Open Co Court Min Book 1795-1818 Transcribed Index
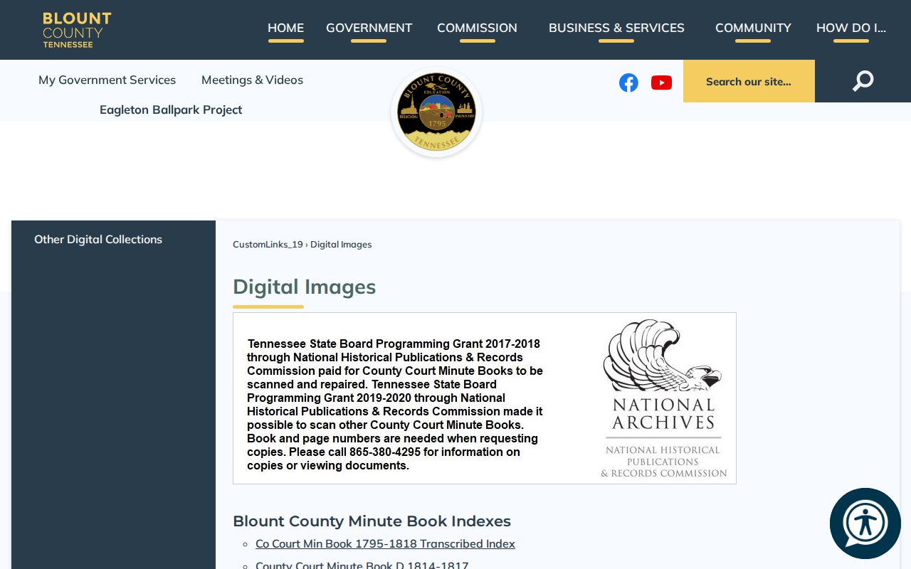 pos(385,544)
